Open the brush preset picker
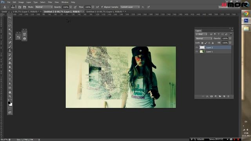The image size is (251, 141). pos(14,7)
